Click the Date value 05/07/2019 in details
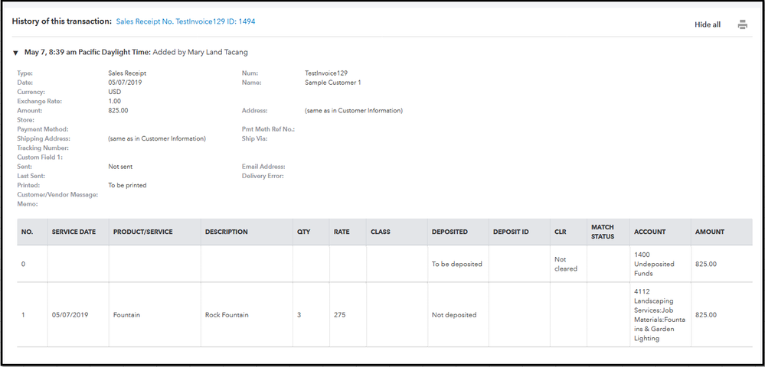 pos(124,83)
